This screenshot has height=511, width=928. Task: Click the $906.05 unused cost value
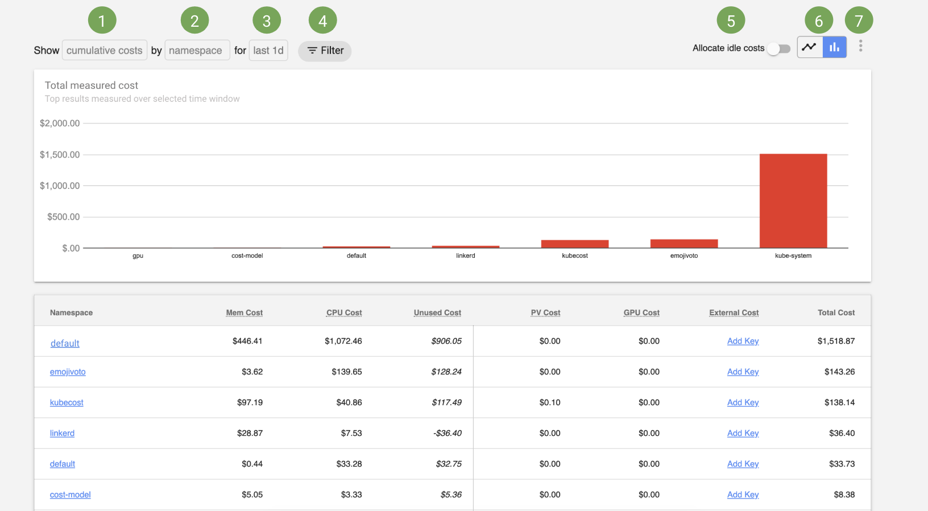(x=446, y=341)
